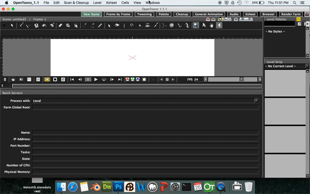Open the Scan & Cleanup menu

pyautogui.click(x=76, y=3)
